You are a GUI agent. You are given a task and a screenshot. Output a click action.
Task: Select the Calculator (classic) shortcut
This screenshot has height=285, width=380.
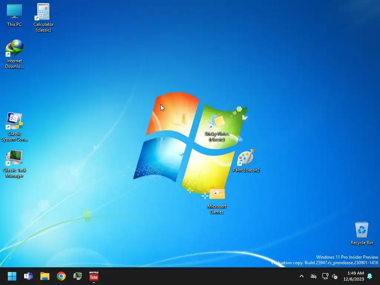(x=43, y=17)
